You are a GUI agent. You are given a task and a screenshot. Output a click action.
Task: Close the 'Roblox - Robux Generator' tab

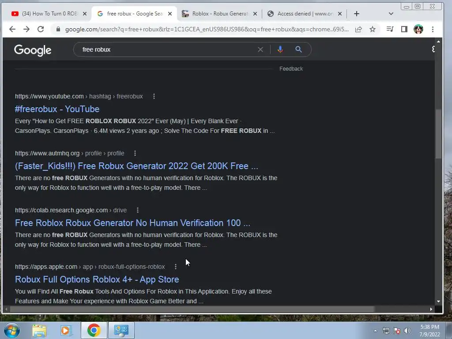point(255,14)
